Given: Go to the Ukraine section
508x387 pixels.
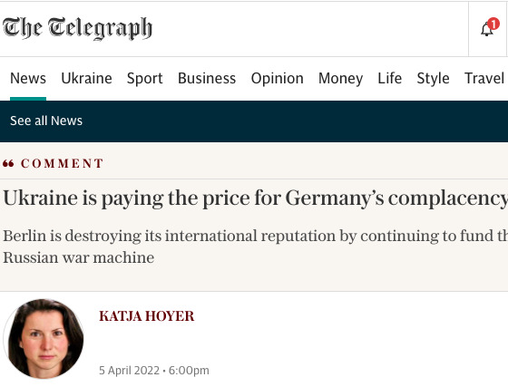Looking at the screenshot, I should pos(86,78).
